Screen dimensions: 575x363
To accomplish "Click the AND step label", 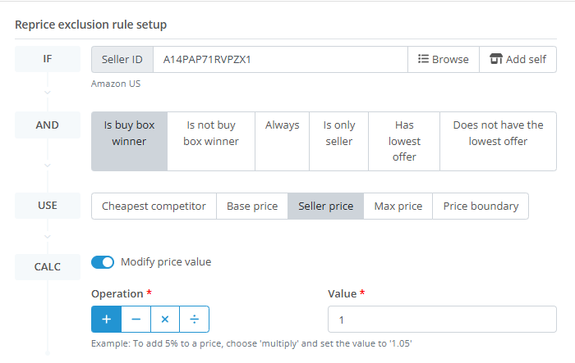I will pos(48,125).
